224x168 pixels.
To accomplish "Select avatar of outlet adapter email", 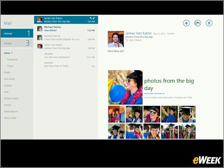I will 40,37.
